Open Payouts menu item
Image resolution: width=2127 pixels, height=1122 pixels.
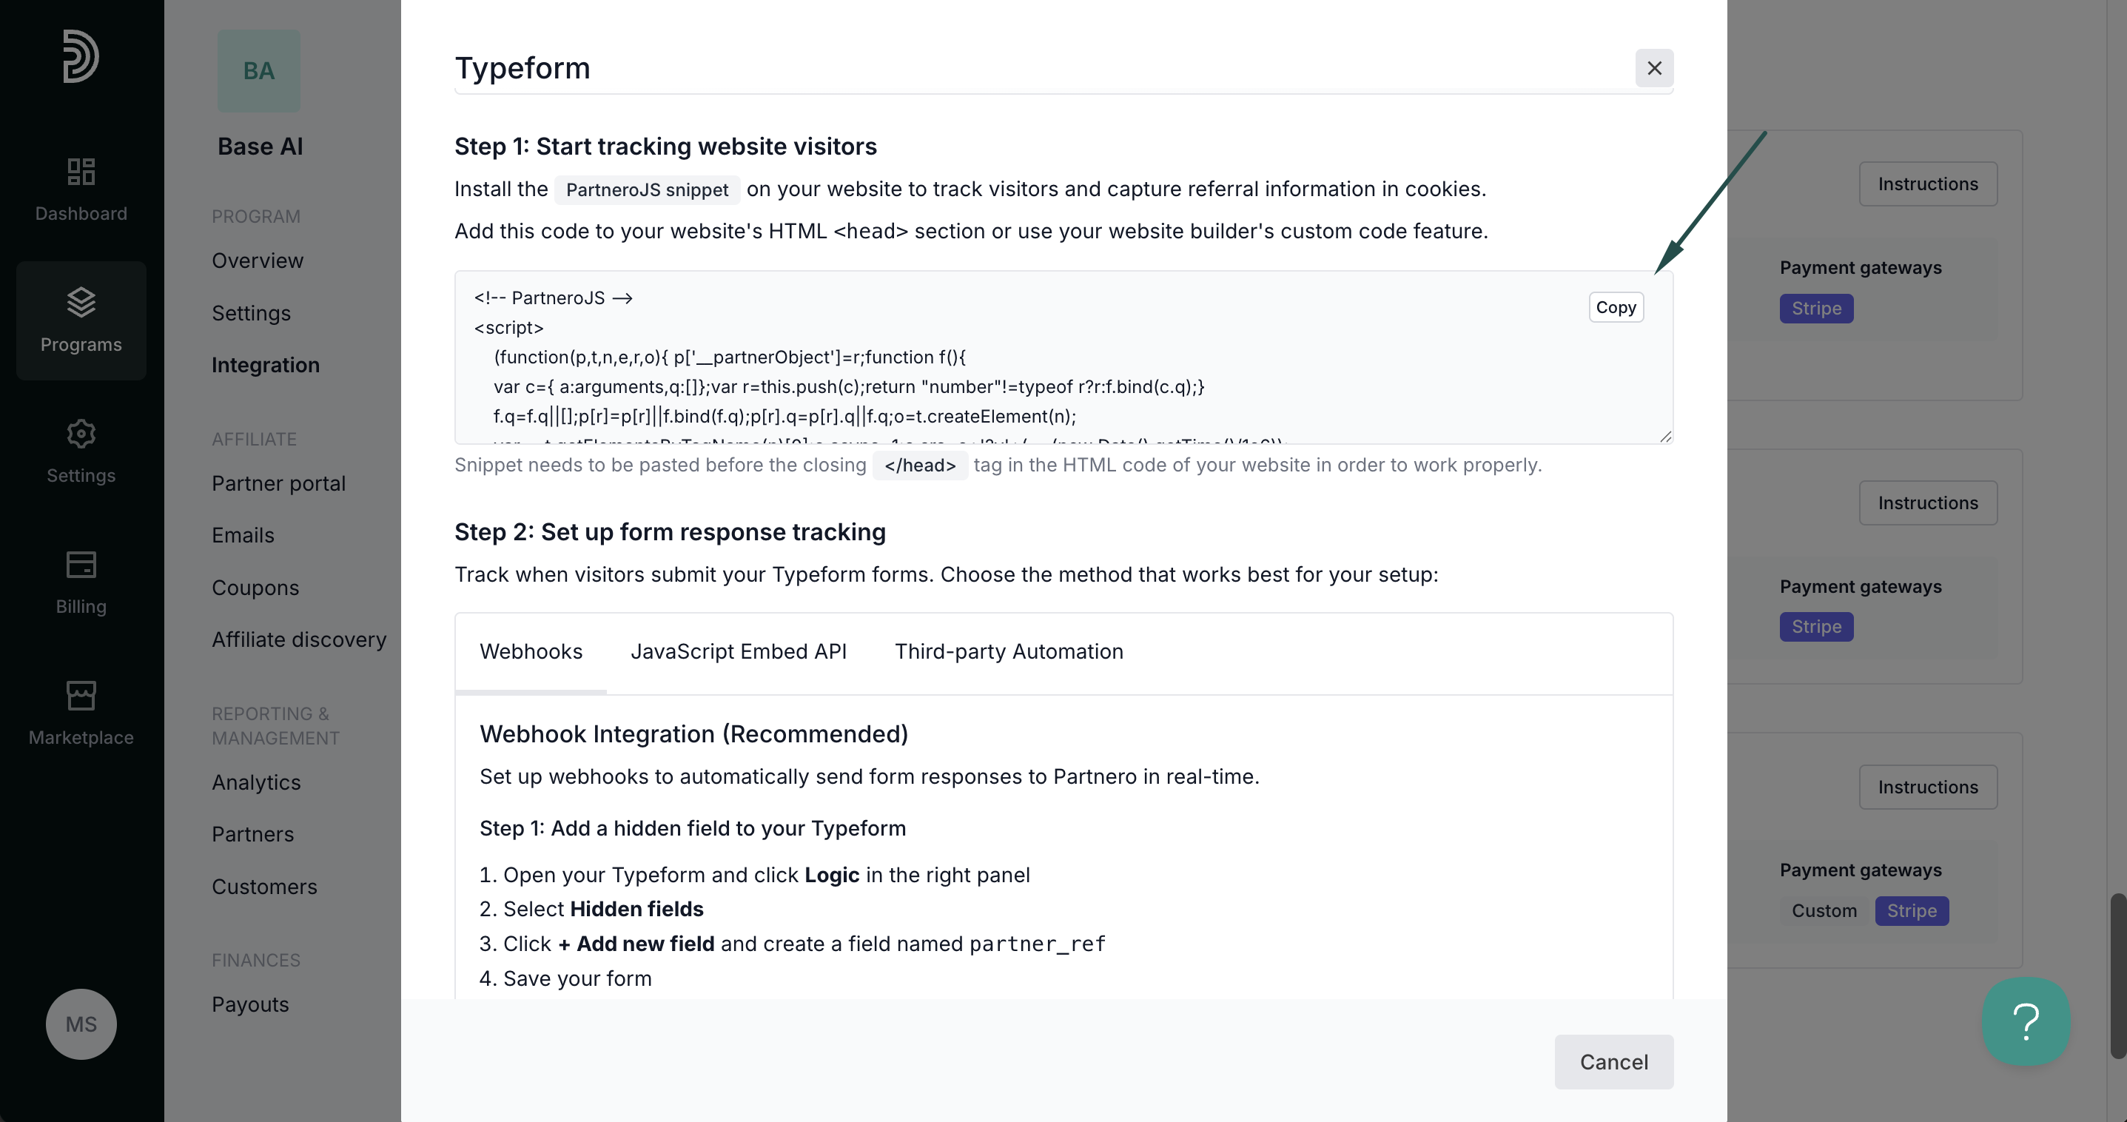[250, 1004]
